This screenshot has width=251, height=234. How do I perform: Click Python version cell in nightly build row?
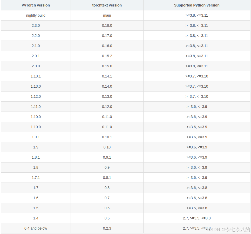[197, 15]
